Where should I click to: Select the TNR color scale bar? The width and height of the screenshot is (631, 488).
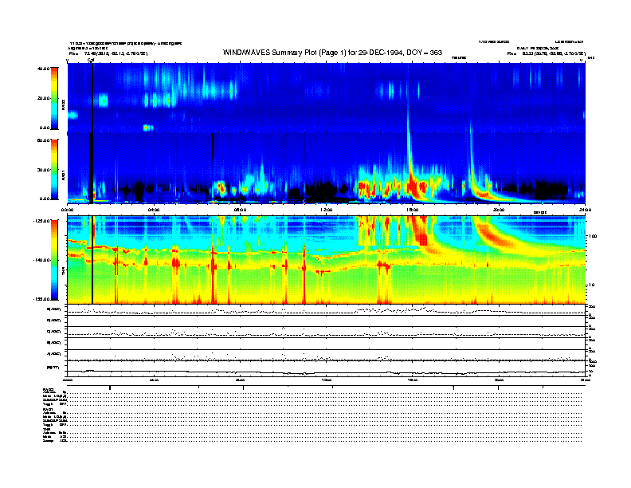pyautogui.click(x=54, y=260)
